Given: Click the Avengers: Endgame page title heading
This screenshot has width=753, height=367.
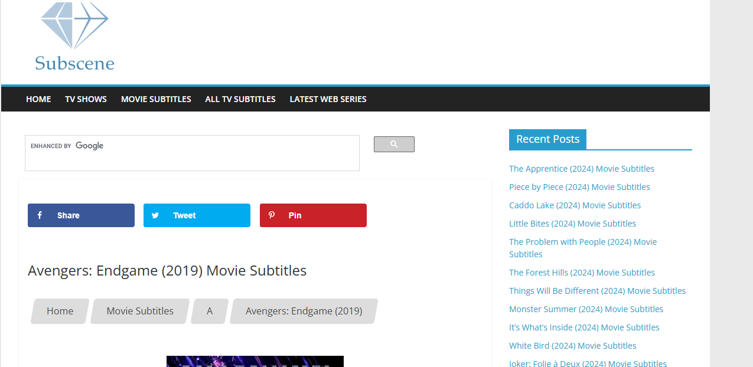Looking at the screenshot, I should point(167,271).
